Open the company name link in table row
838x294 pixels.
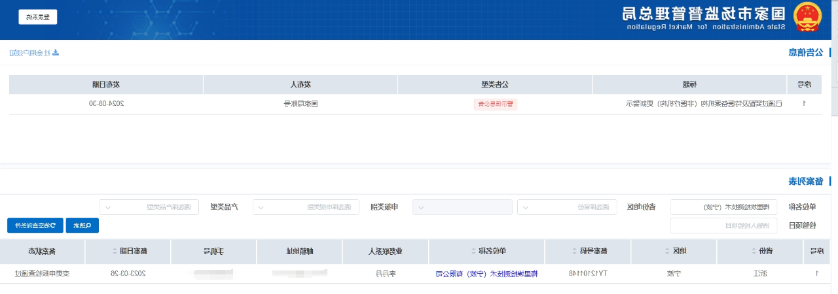[x=486, y=274]
